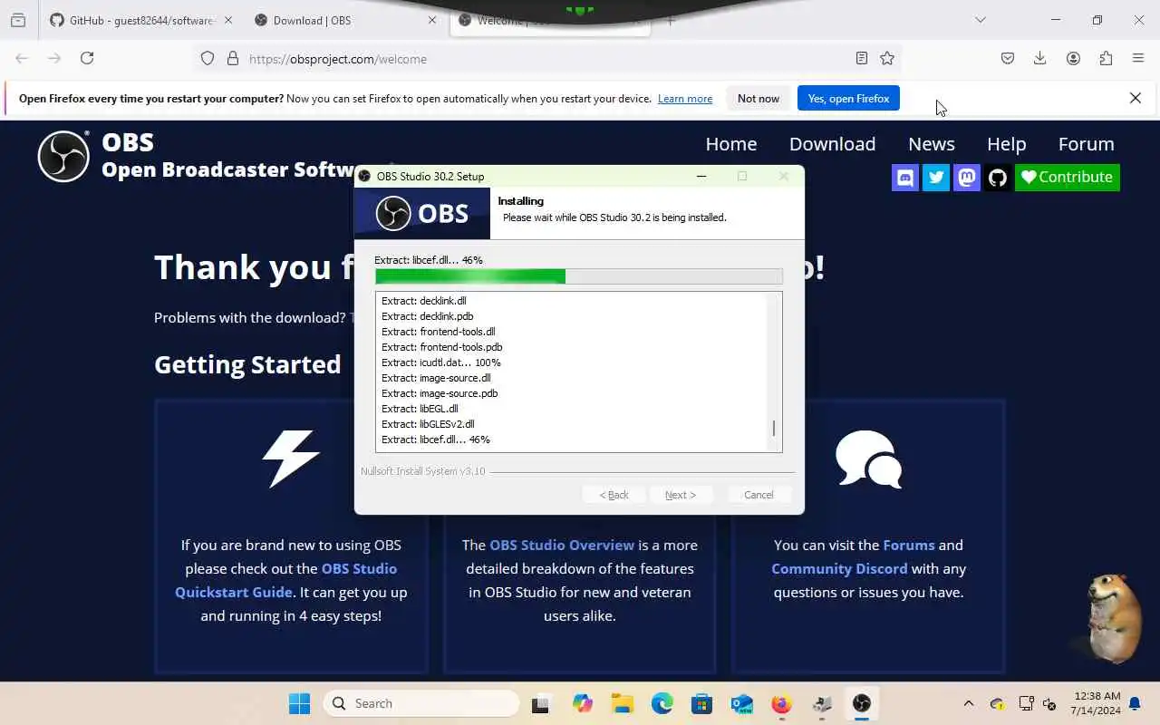Open Microsoft Store from taskbar

pos(701,703)
